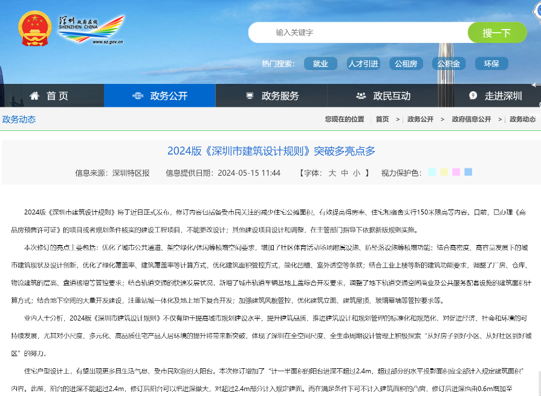Choose the pink eye-protection color
Image resolution: width=541 pixels, height=396 pixels.
456,172
